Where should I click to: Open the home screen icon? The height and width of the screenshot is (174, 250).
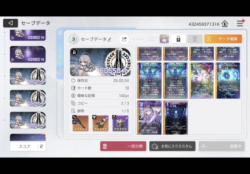(225, 24)
